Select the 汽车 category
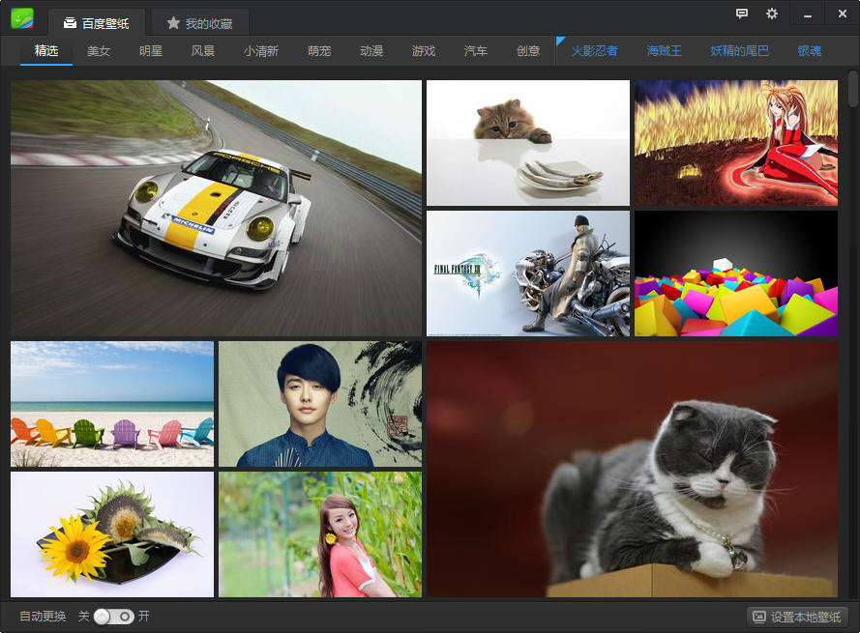This screenshot has width=860, height=633. click(475, 51)
